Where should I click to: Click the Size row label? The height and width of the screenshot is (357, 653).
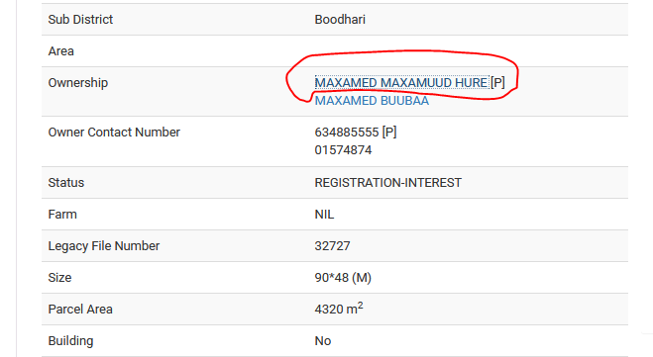coord(60,278)
